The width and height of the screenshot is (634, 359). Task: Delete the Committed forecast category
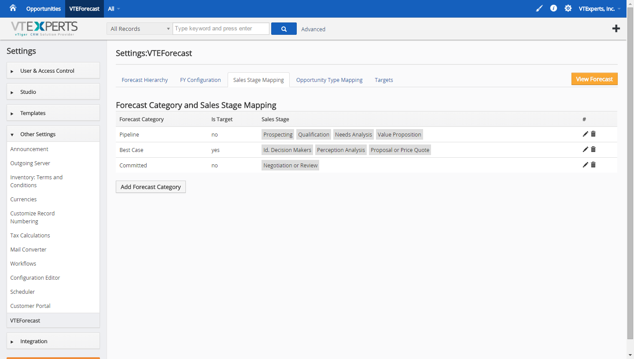pos(593,165)
